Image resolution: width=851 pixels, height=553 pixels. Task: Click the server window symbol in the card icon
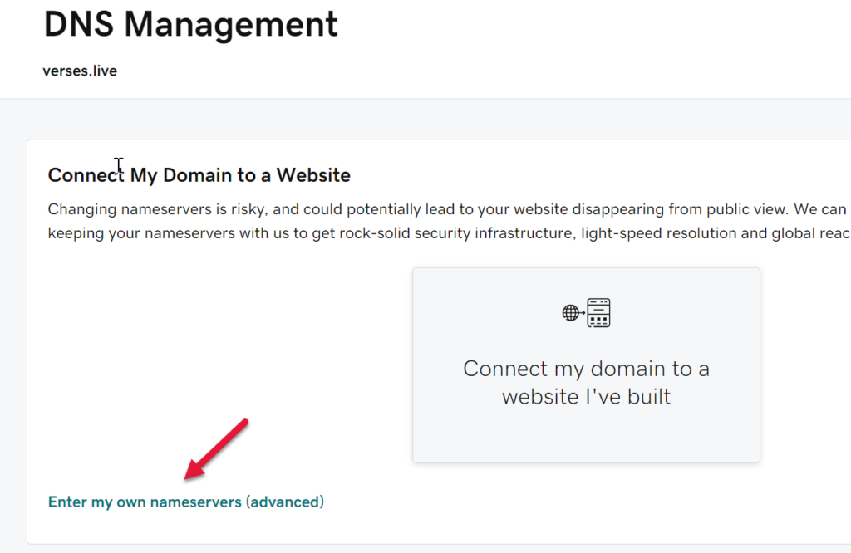[x=598, y=313]
